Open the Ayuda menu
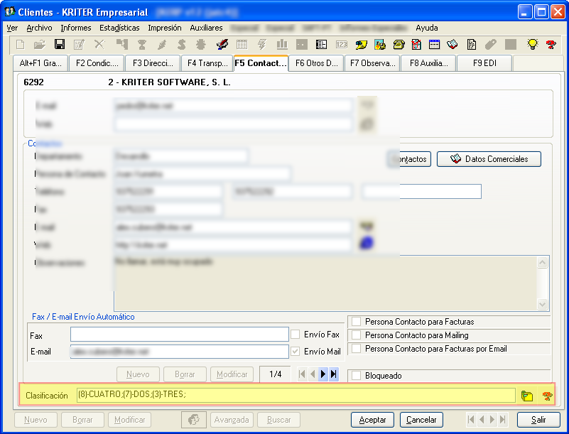 [x=427, y=28]
